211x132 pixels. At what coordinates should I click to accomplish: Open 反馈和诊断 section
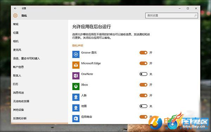20,118
